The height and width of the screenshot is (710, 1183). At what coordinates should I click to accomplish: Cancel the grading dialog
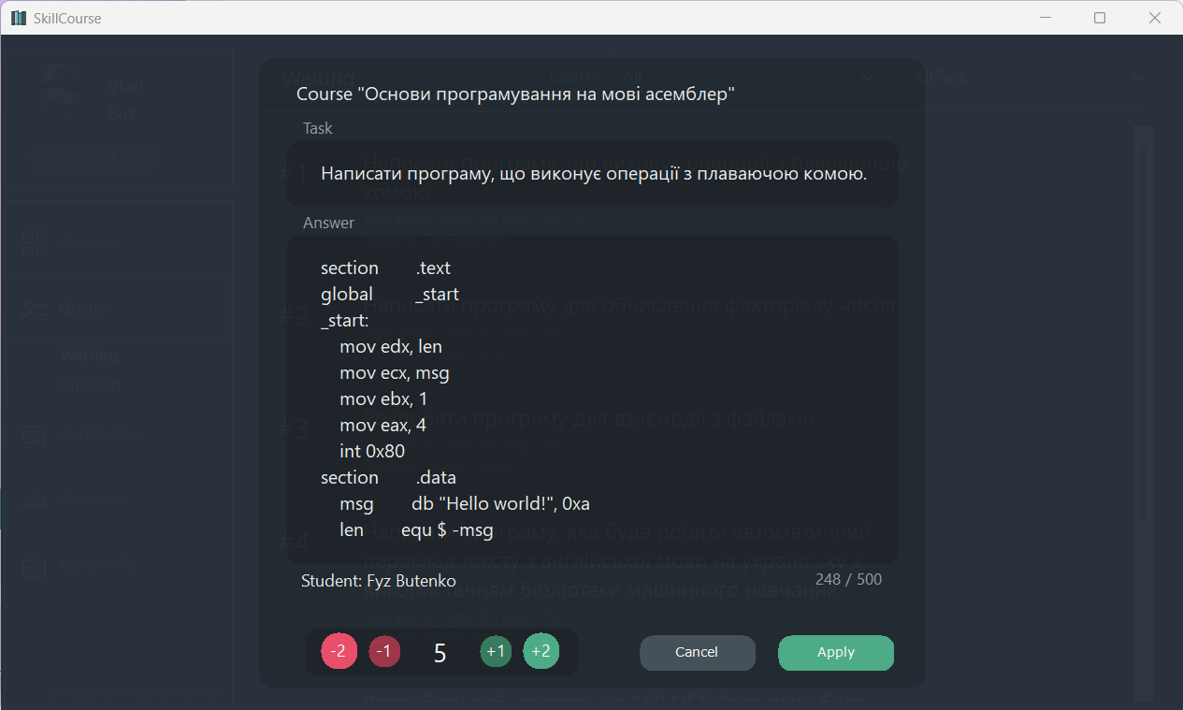click(x=697, y=653)
